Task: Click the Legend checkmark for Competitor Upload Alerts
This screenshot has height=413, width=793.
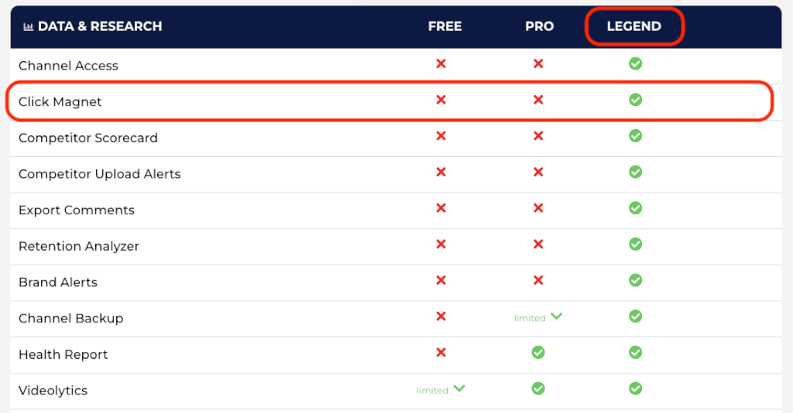Action: pos(635,172)
